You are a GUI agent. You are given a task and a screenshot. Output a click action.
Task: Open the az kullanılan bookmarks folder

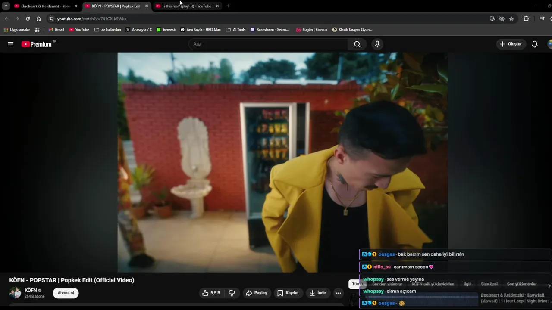coord(107,30)
